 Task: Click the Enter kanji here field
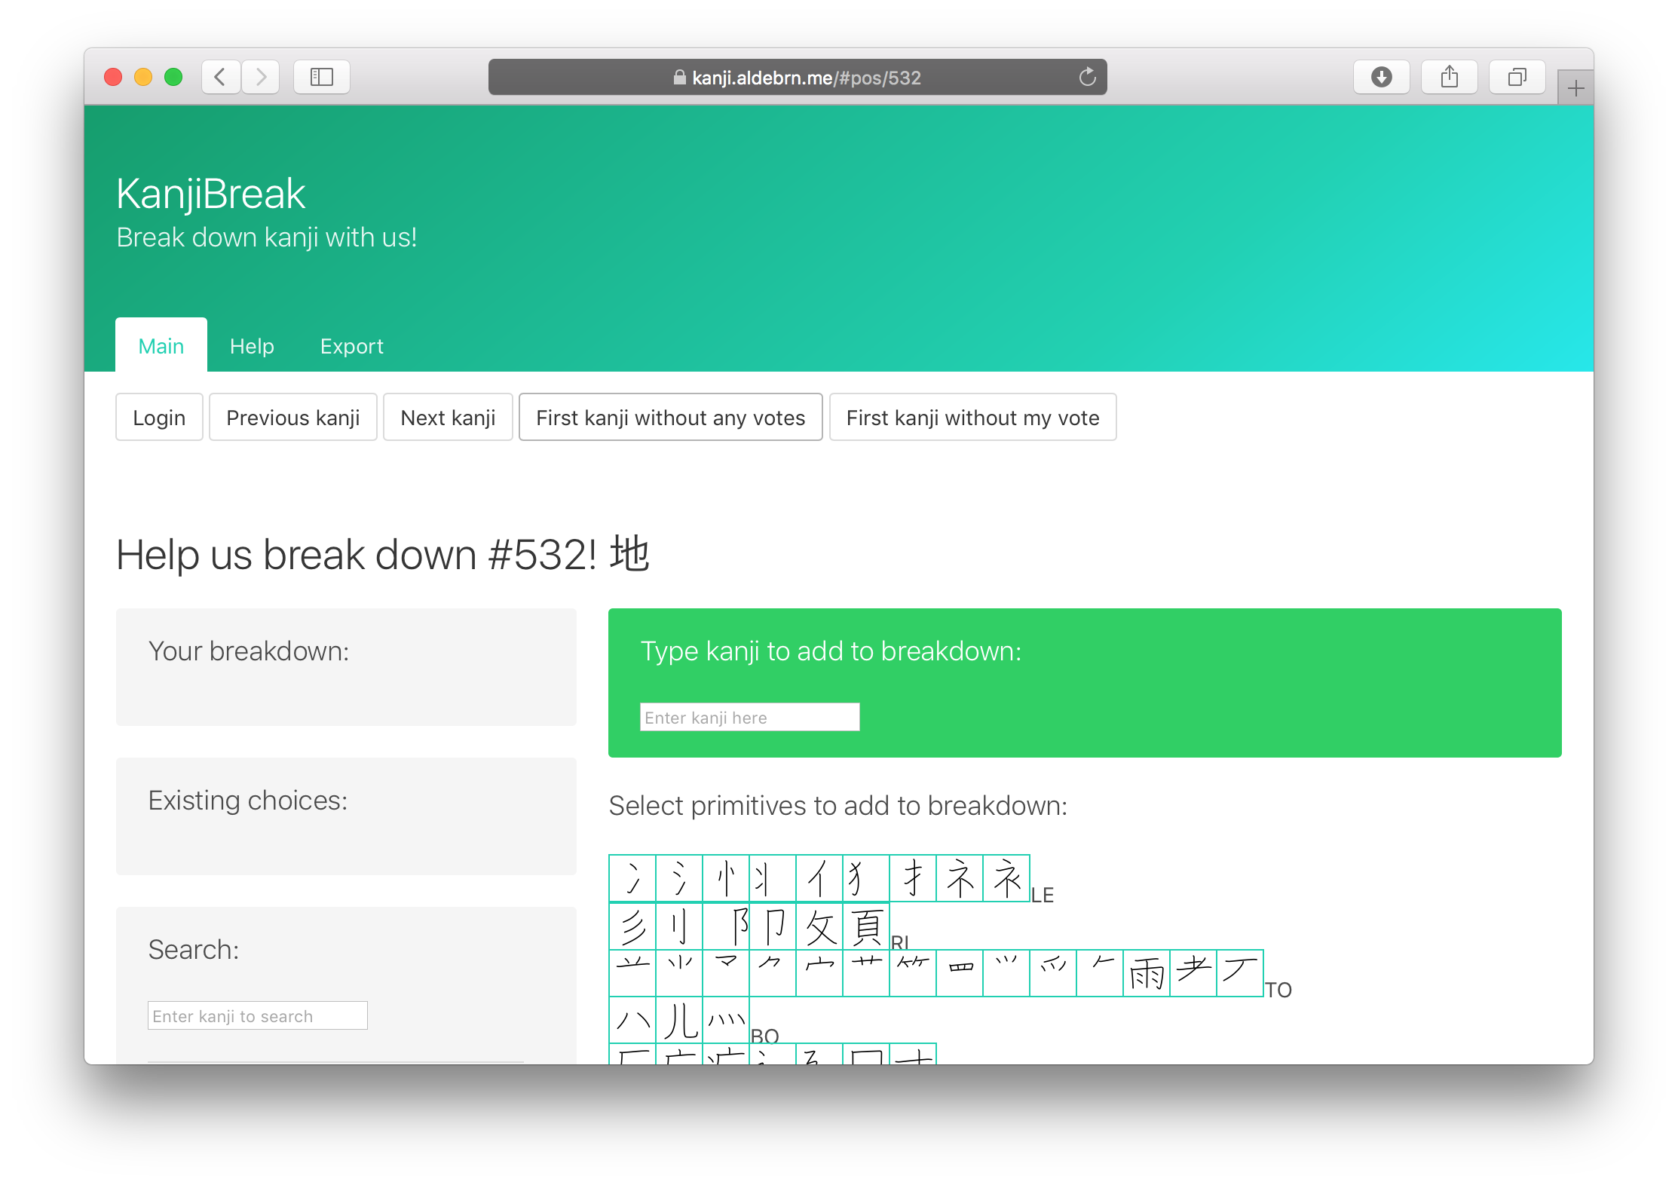pos(749,716)
